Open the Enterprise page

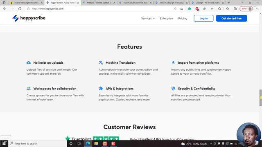pos(166,18)
